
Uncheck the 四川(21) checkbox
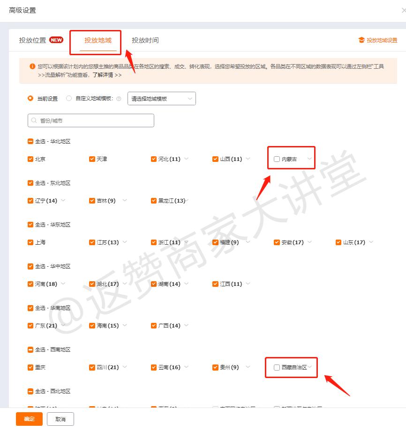[x=92, y=367]
